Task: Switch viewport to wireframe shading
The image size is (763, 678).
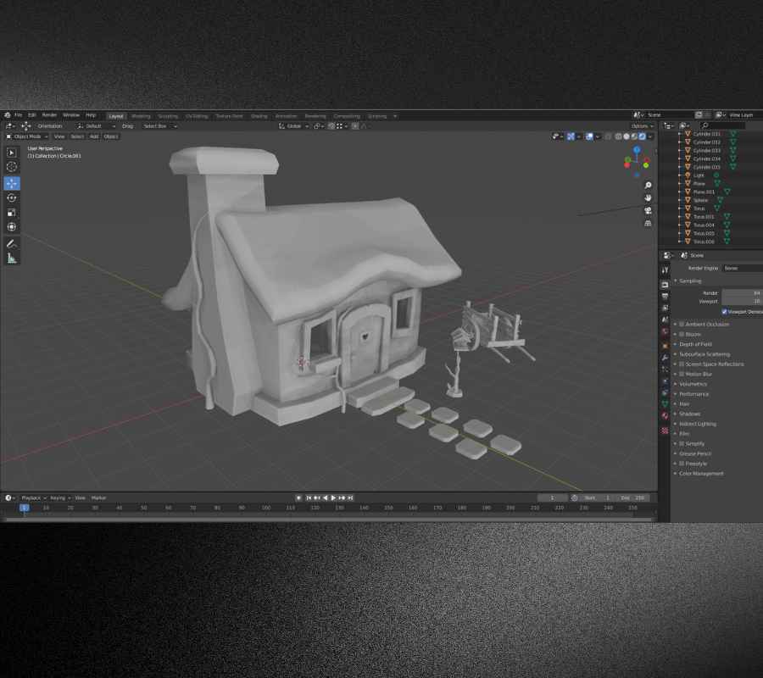Action: tap(618, 136)
